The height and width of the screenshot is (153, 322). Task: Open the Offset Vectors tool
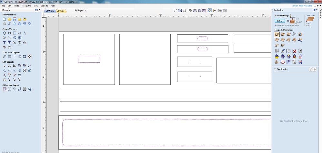coord(4,89)
